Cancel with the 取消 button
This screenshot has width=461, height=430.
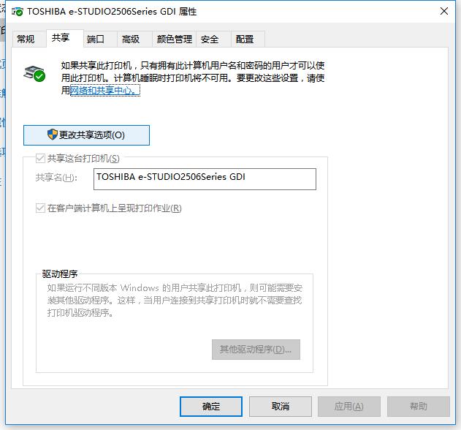pos(281,407)
